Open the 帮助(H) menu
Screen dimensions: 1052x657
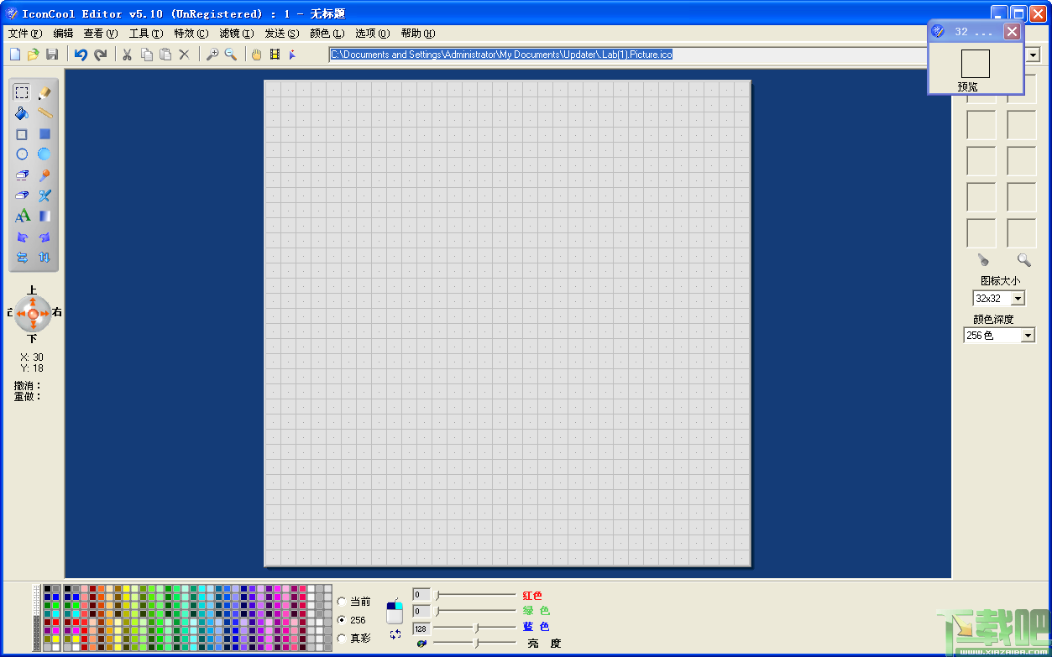pos(418,34)
